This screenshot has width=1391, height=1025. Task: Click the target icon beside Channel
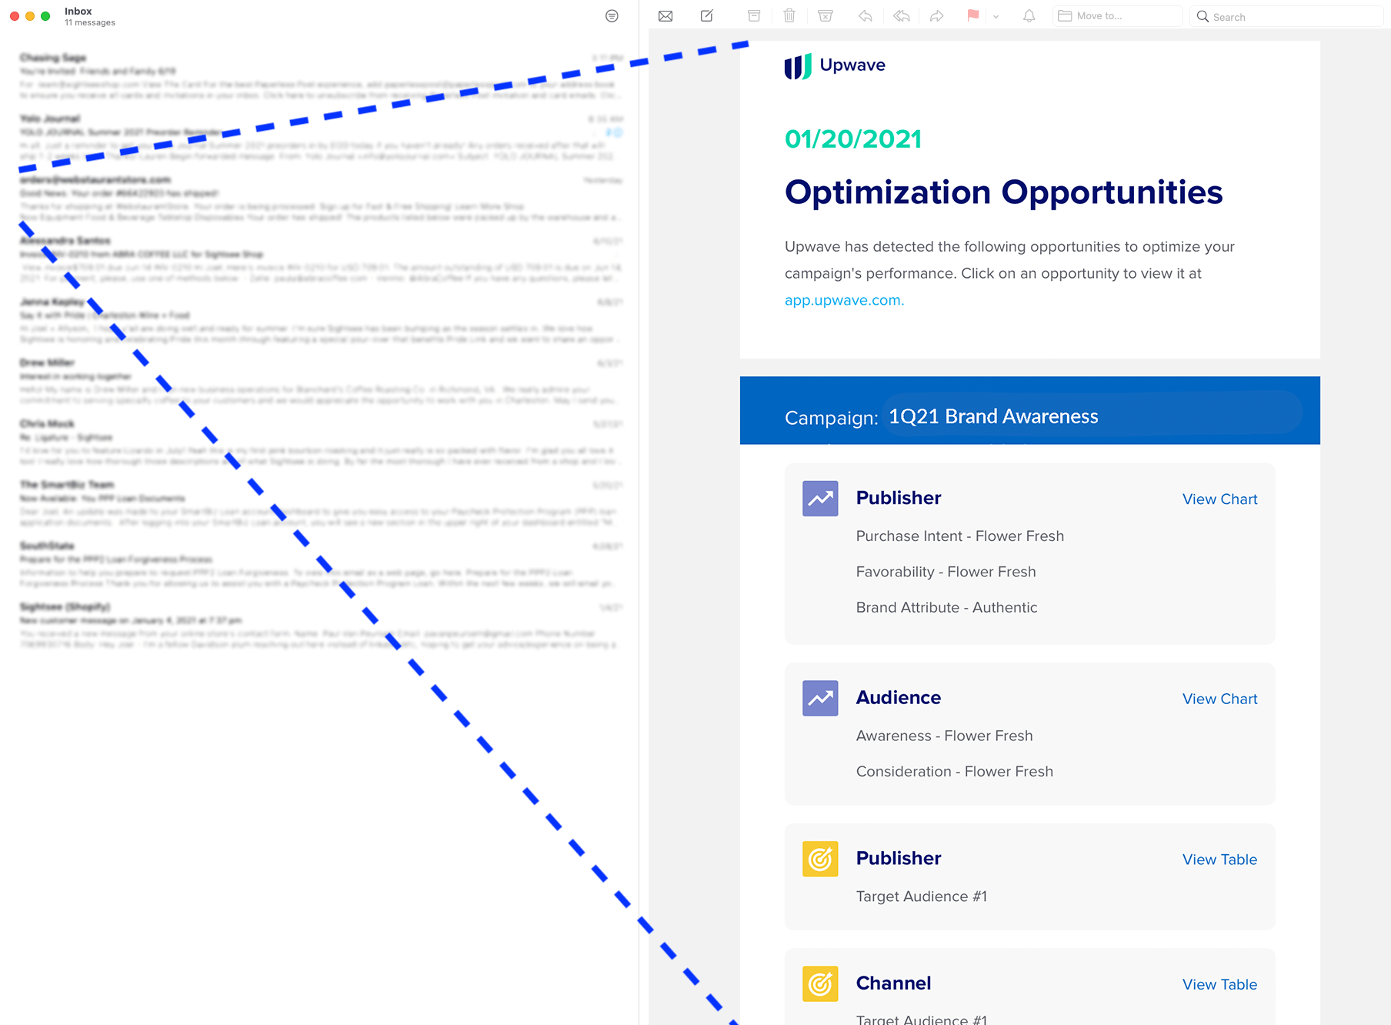tap(820, 983)
